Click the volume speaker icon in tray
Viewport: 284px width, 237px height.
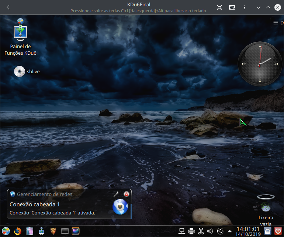pyautogui.click(x=210, y=231)
